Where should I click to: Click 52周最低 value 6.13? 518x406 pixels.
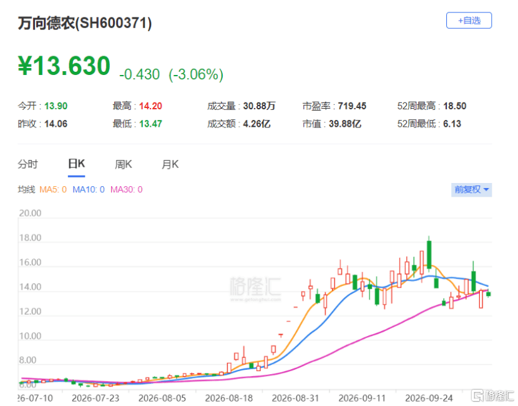[452, 124]
